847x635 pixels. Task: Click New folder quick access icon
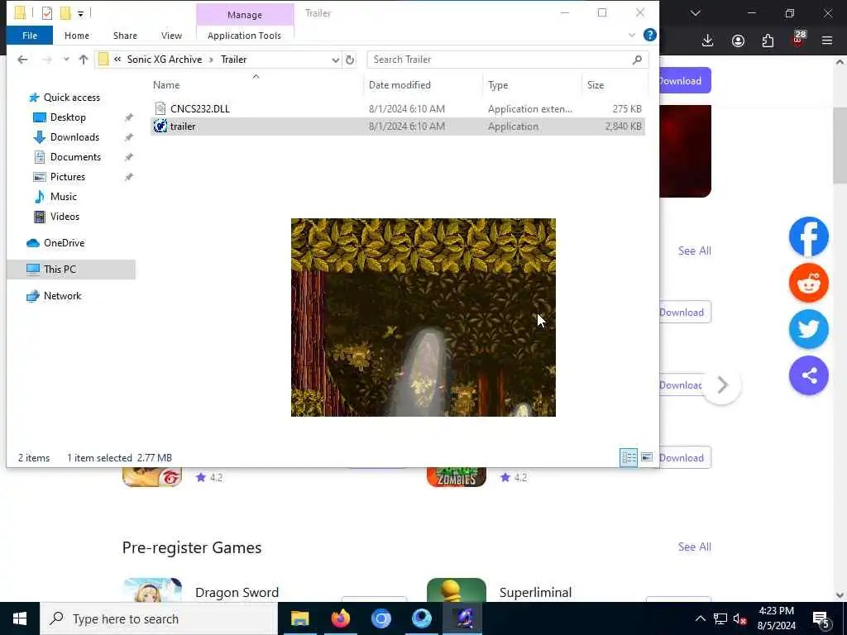click(x=65, y=13)
